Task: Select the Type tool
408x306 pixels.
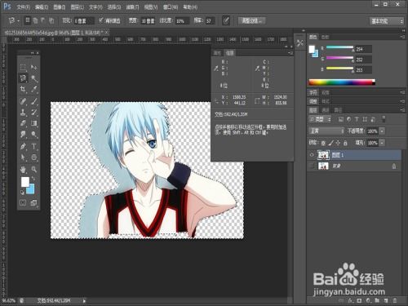Action: point(34,146)
